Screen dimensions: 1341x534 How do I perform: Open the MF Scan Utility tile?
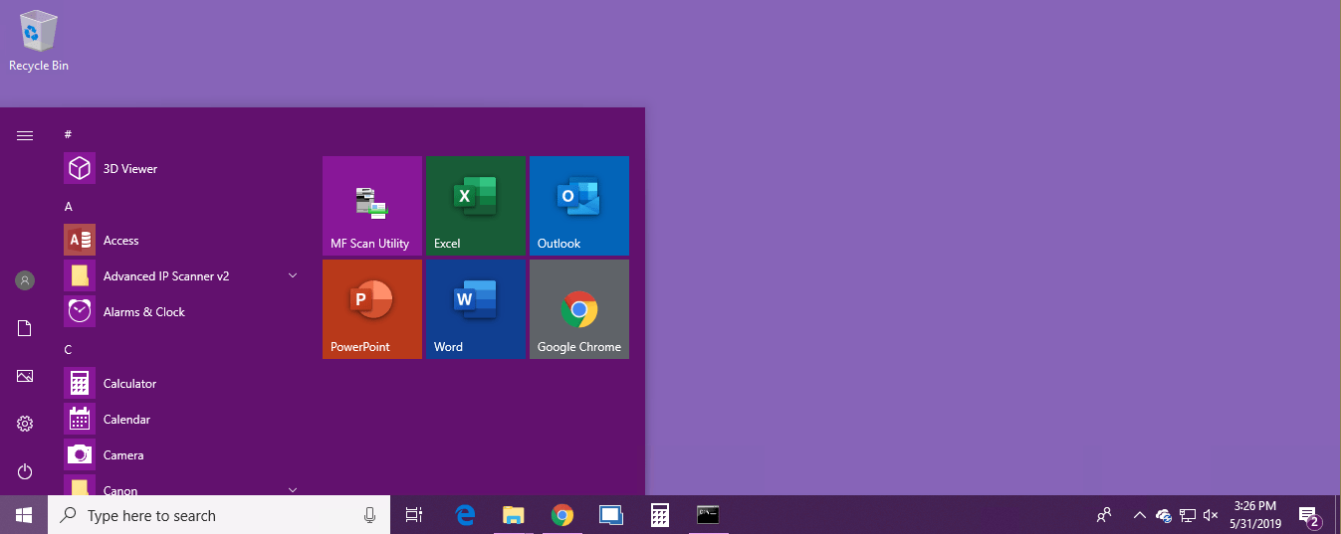coord(372,206)
